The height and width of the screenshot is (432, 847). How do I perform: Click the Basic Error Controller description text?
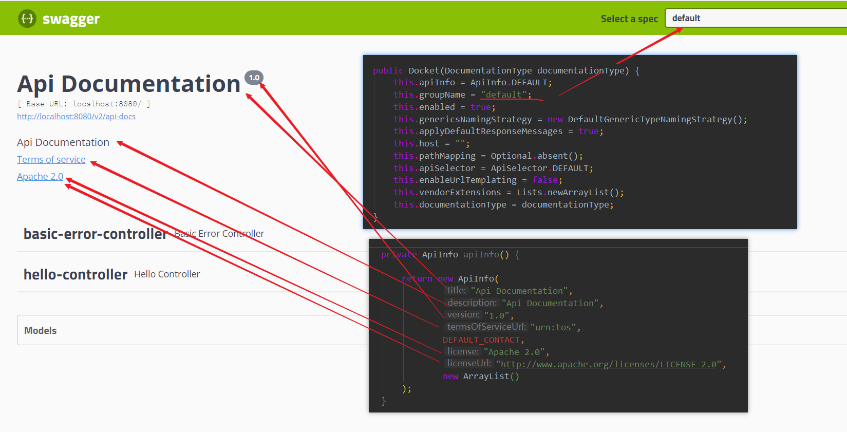pyautogui.click(x=219, y=234)
